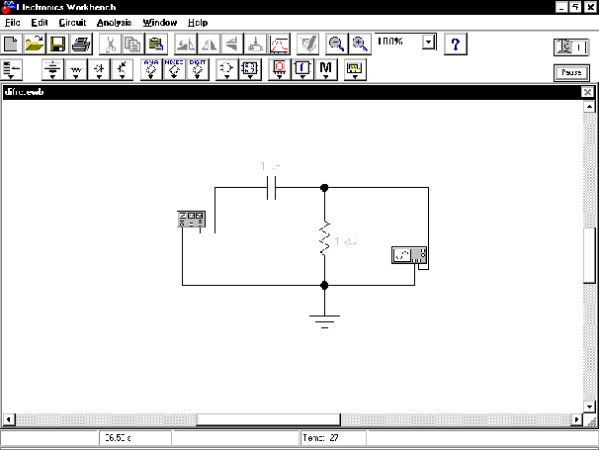
Task: Open the Mixed ICs parts bin
Action: click(174, 69)
